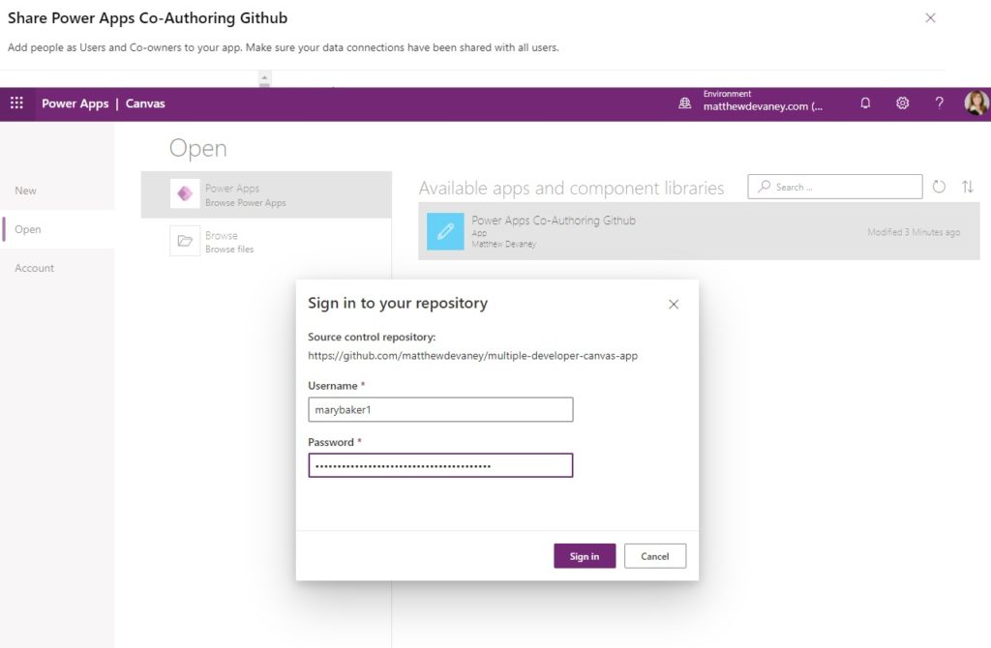
Task: Switch to the New tab
Action: (25, 191)
